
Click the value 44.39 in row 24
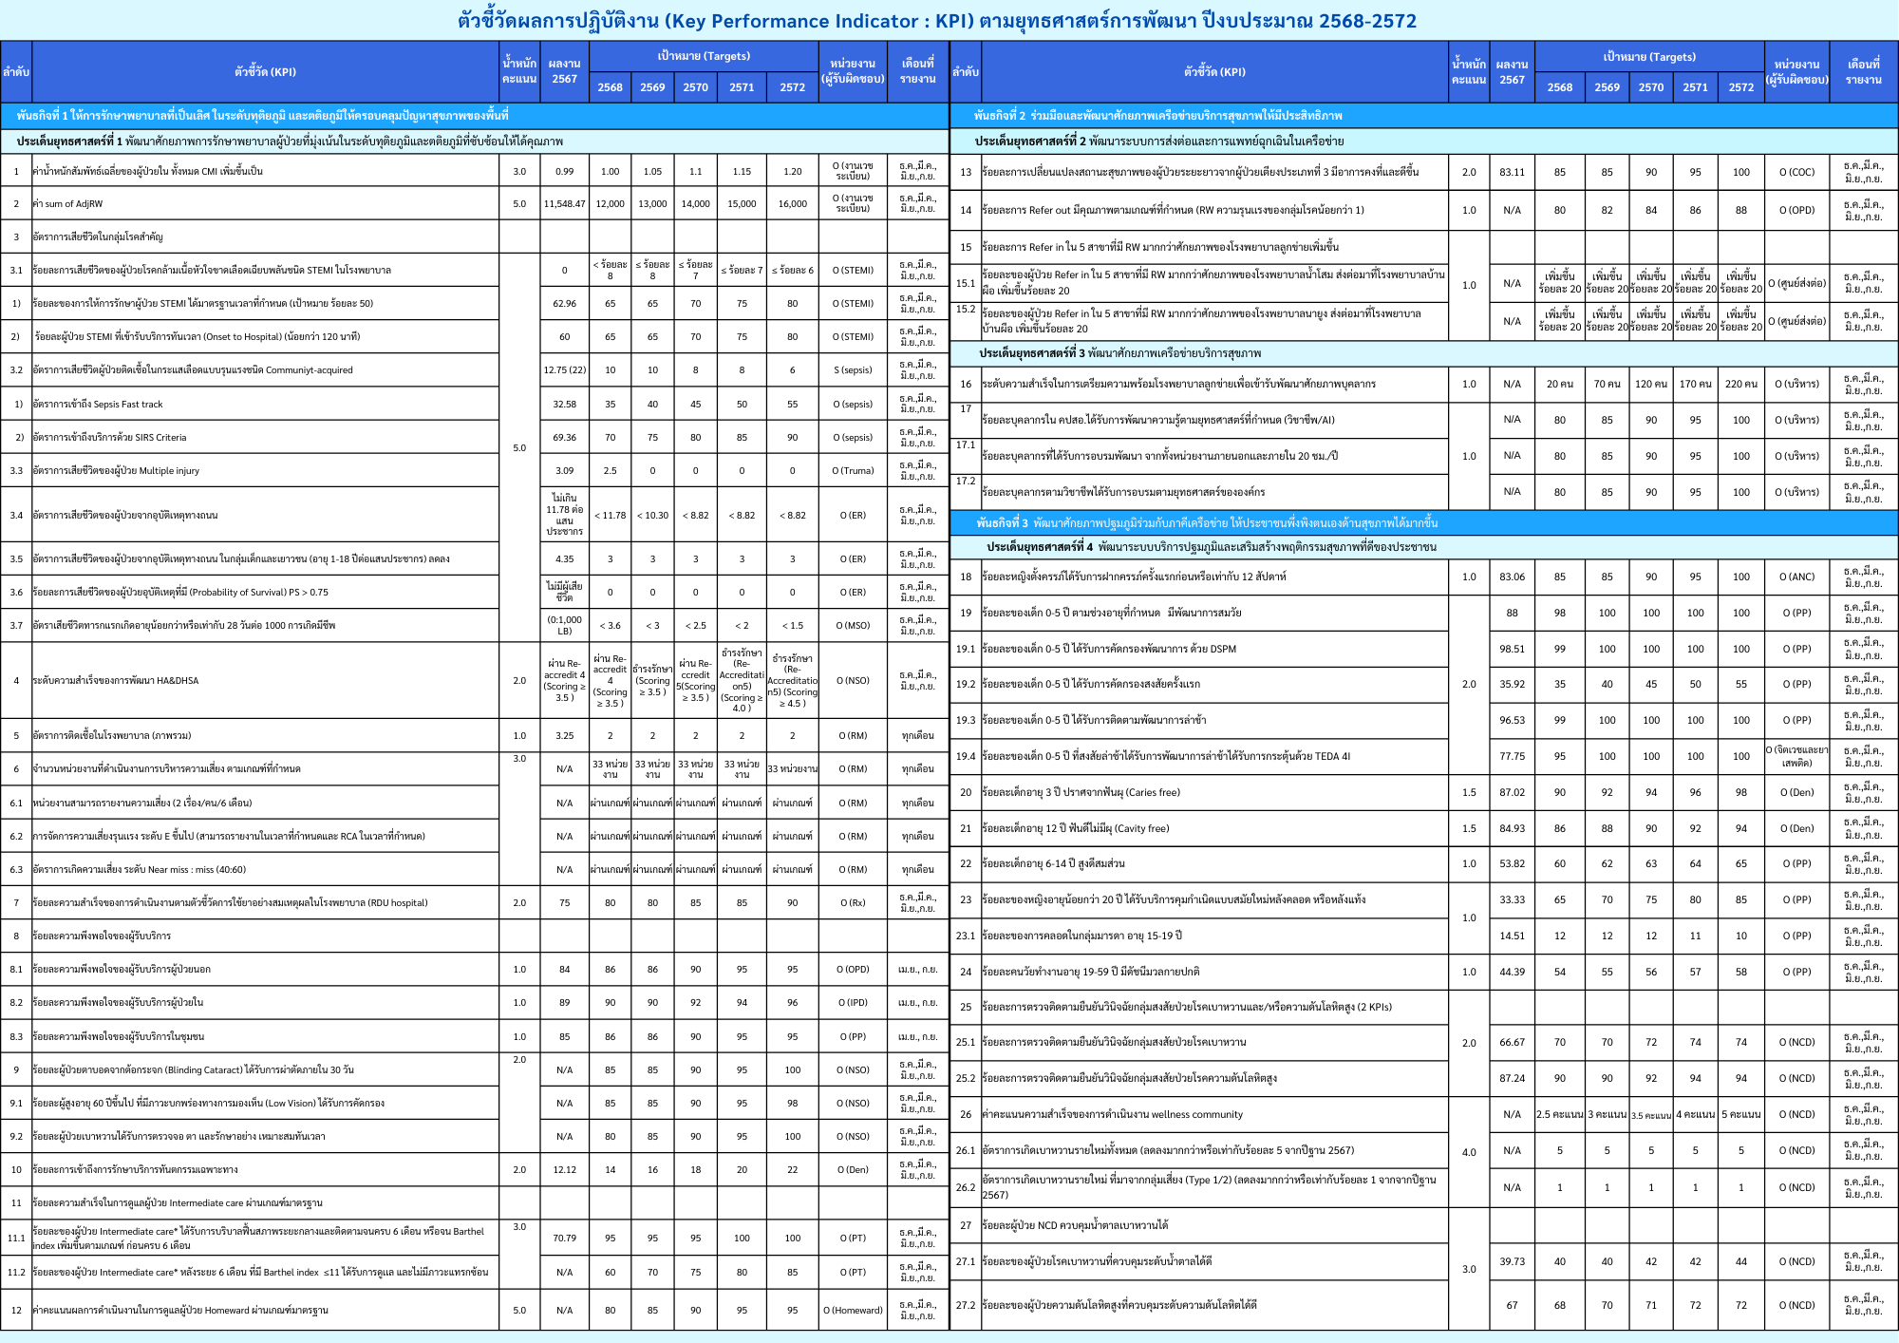pyautogui.click(x=1512, y=973)
